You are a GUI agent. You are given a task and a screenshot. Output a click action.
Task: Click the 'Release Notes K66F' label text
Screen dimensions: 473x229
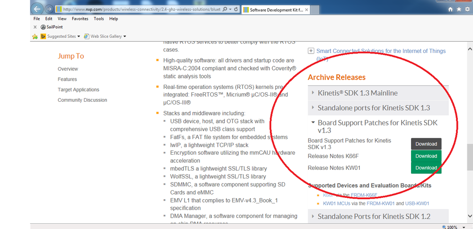(x=333, y=156)
